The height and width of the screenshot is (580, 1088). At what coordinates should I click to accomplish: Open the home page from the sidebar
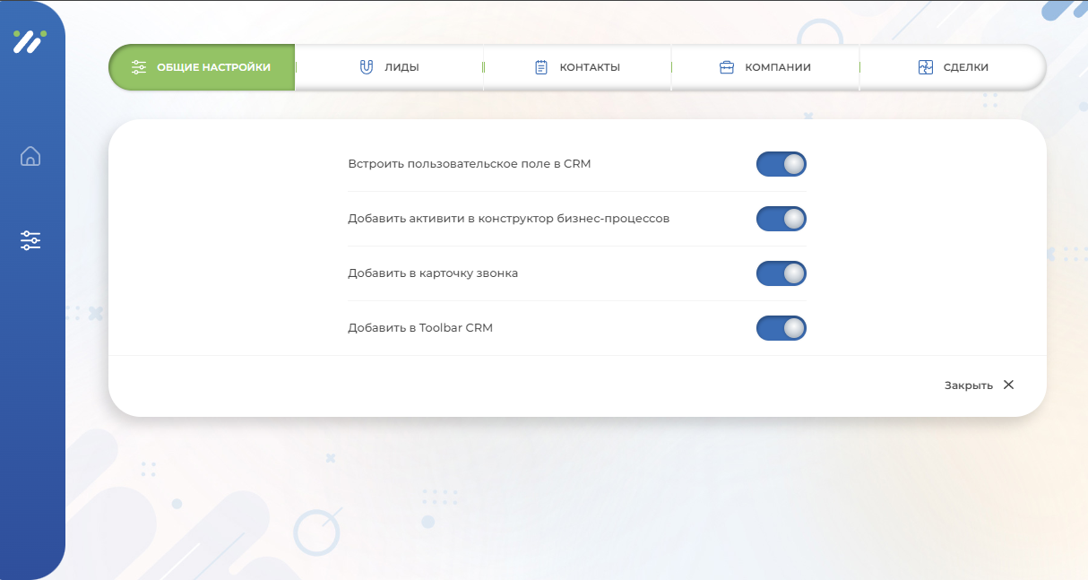(x=30, y=156)
